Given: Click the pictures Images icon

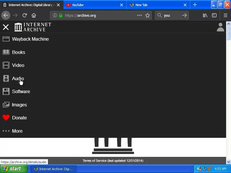Looking at the screenshot, I should pyautogui.click(x=6, y=105).
